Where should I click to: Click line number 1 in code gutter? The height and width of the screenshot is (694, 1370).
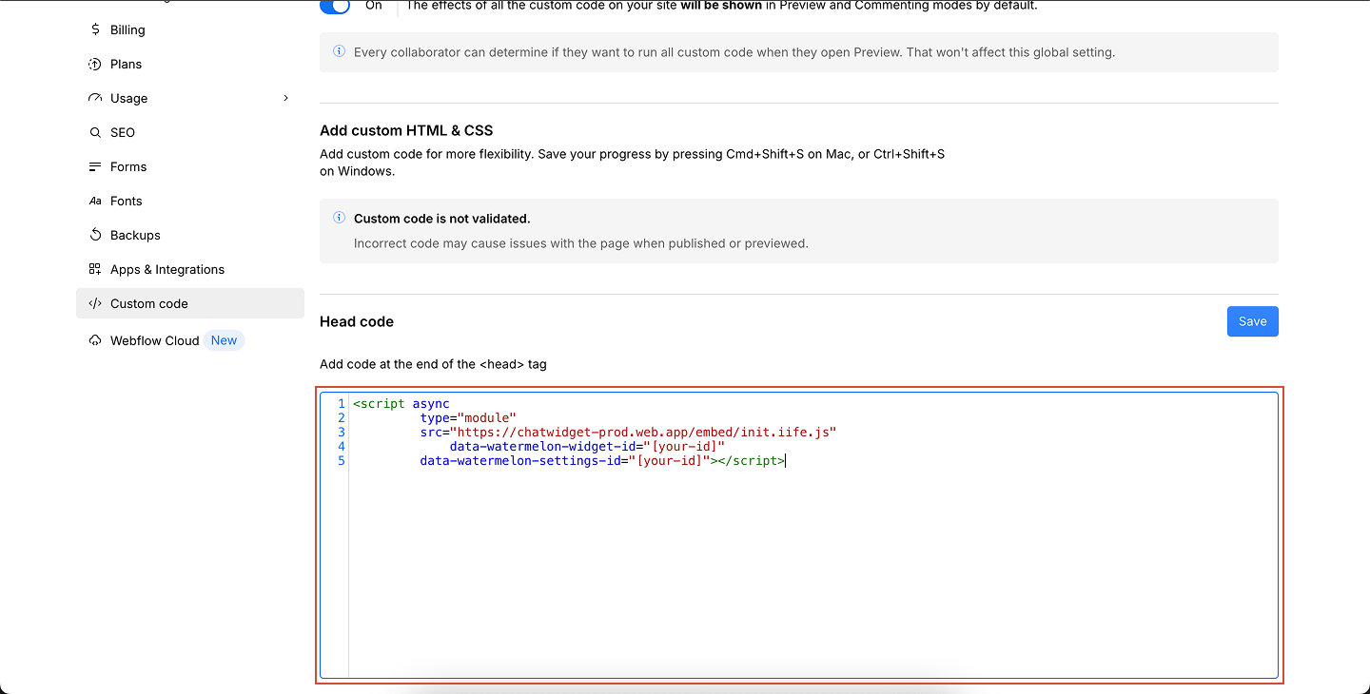[x=341, y=403]
